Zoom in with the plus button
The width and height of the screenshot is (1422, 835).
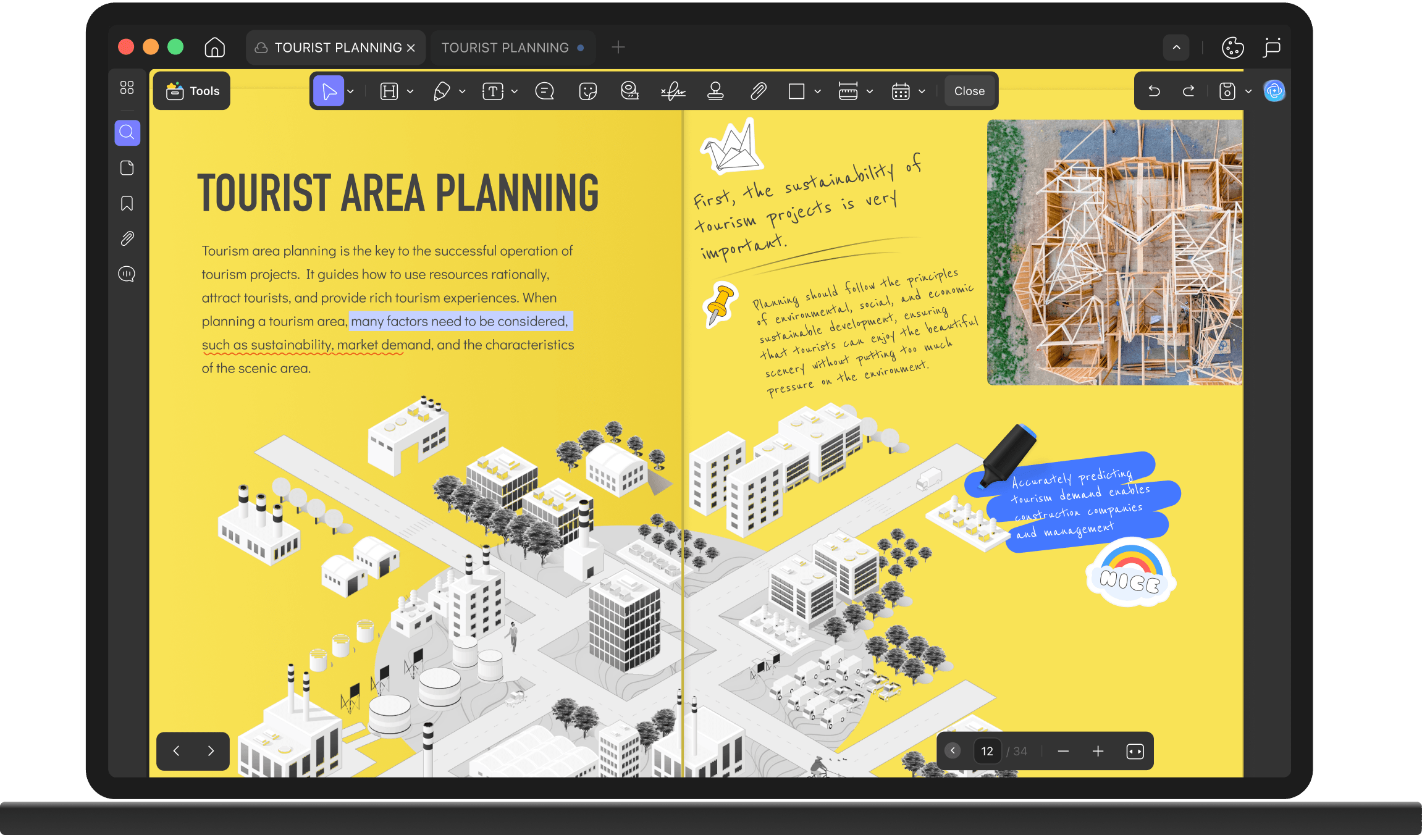point(1098,751)
